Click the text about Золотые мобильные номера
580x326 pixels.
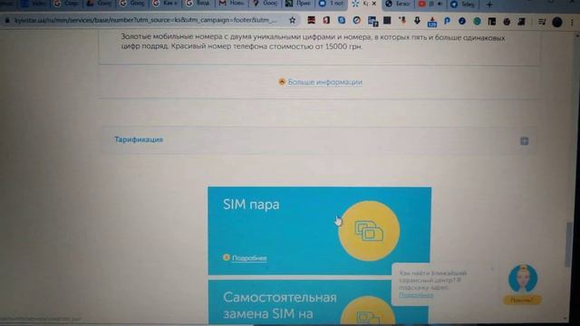pos(313,42)
